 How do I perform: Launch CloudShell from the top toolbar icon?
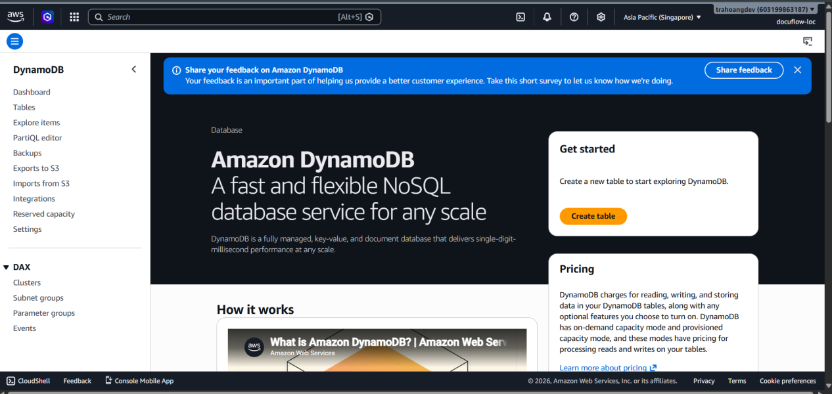(x=520, y=17)
